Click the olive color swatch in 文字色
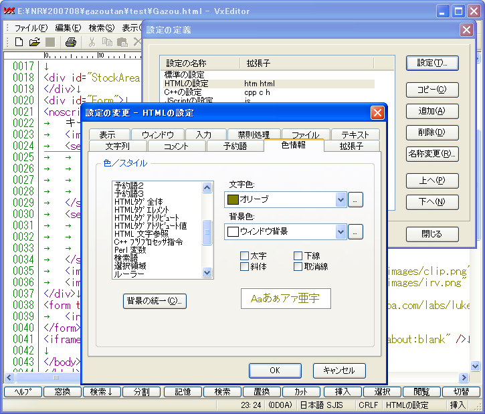The height and width of the screenshot is (414, 485). pos(233,199)
